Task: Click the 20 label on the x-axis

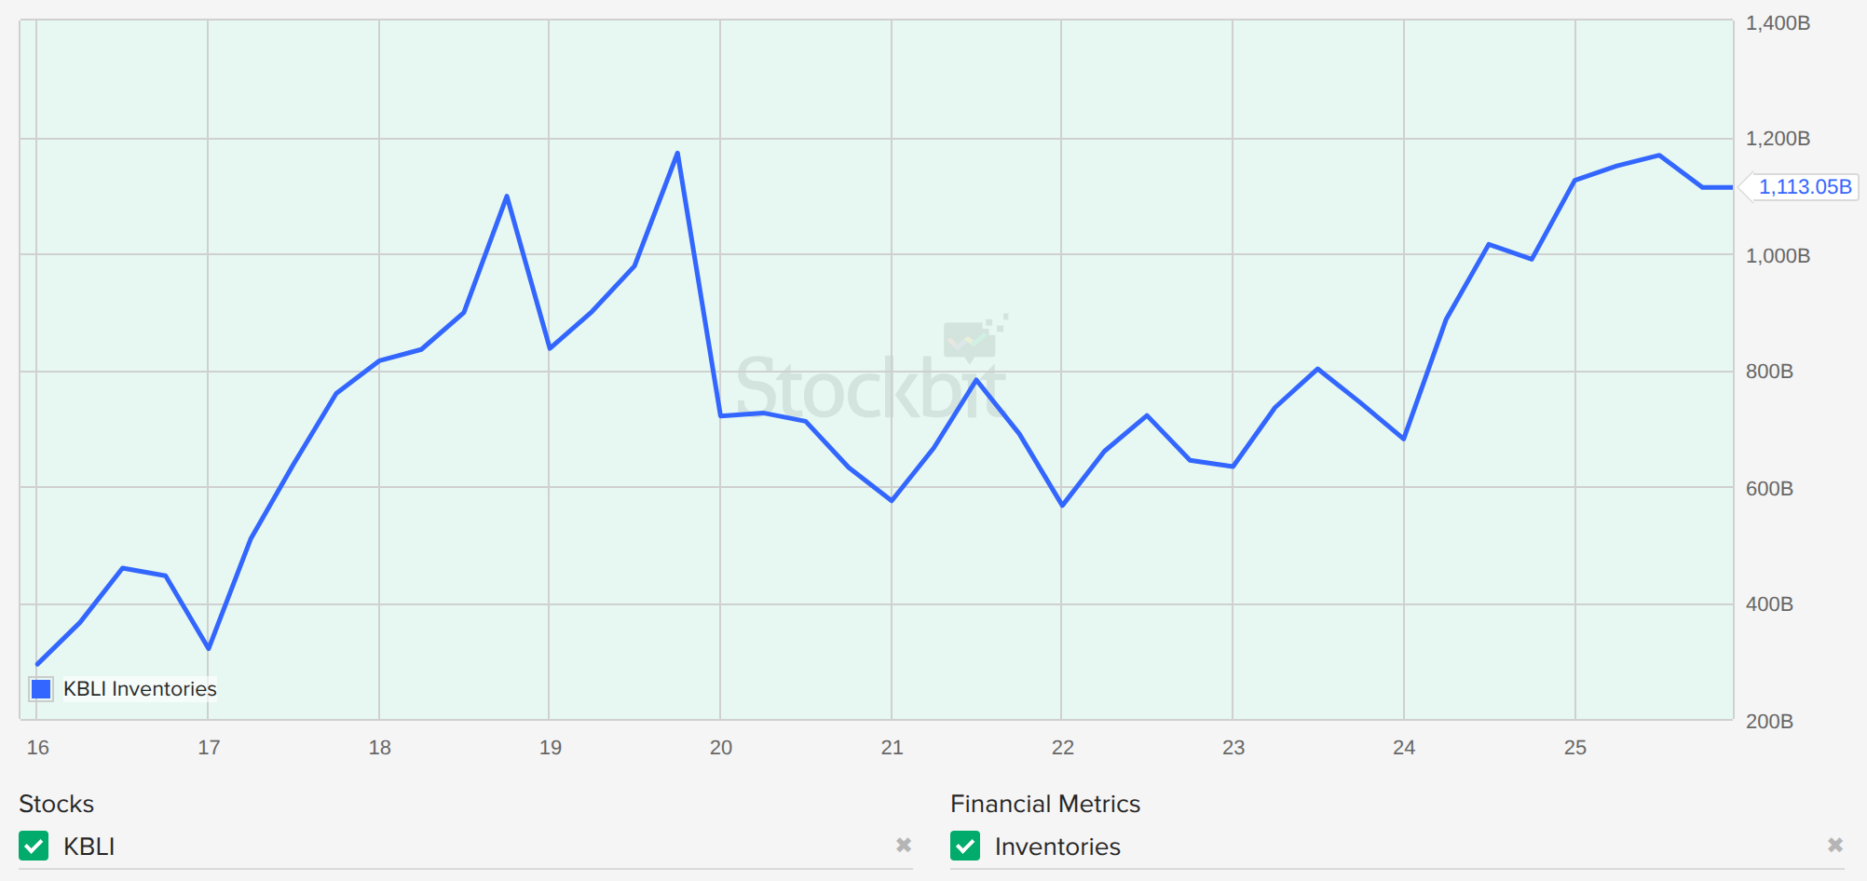Action: click(721, 748)
